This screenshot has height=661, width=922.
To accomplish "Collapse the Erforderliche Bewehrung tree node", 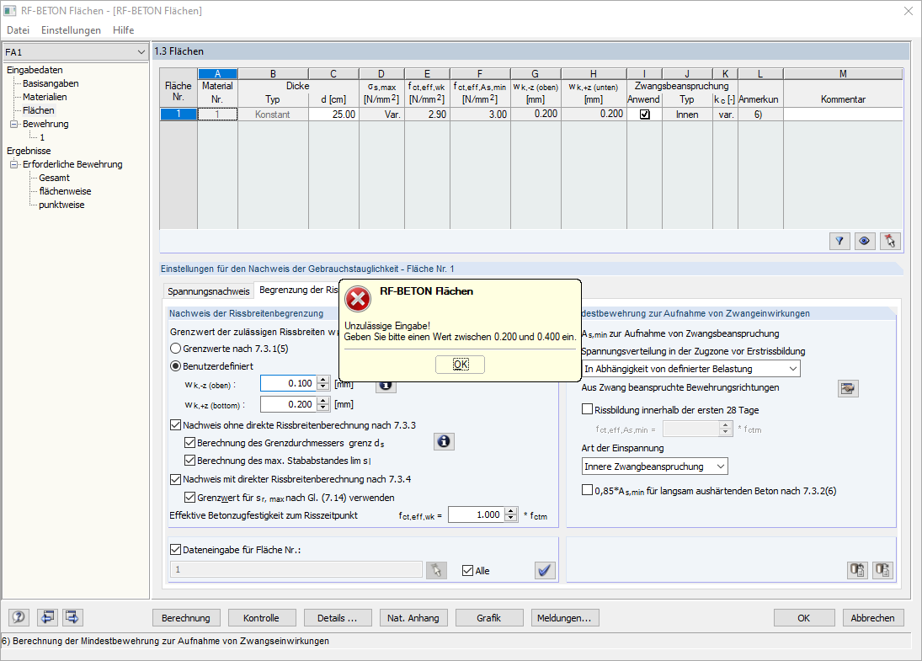I will tap(14, 165).
